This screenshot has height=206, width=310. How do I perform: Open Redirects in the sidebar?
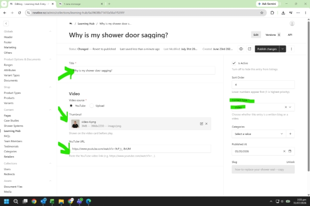(9, 174)
